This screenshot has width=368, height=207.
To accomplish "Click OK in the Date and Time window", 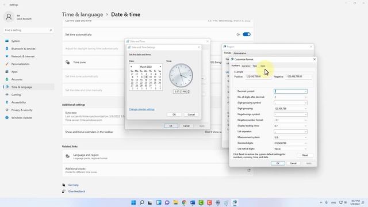I will [171, 126].
